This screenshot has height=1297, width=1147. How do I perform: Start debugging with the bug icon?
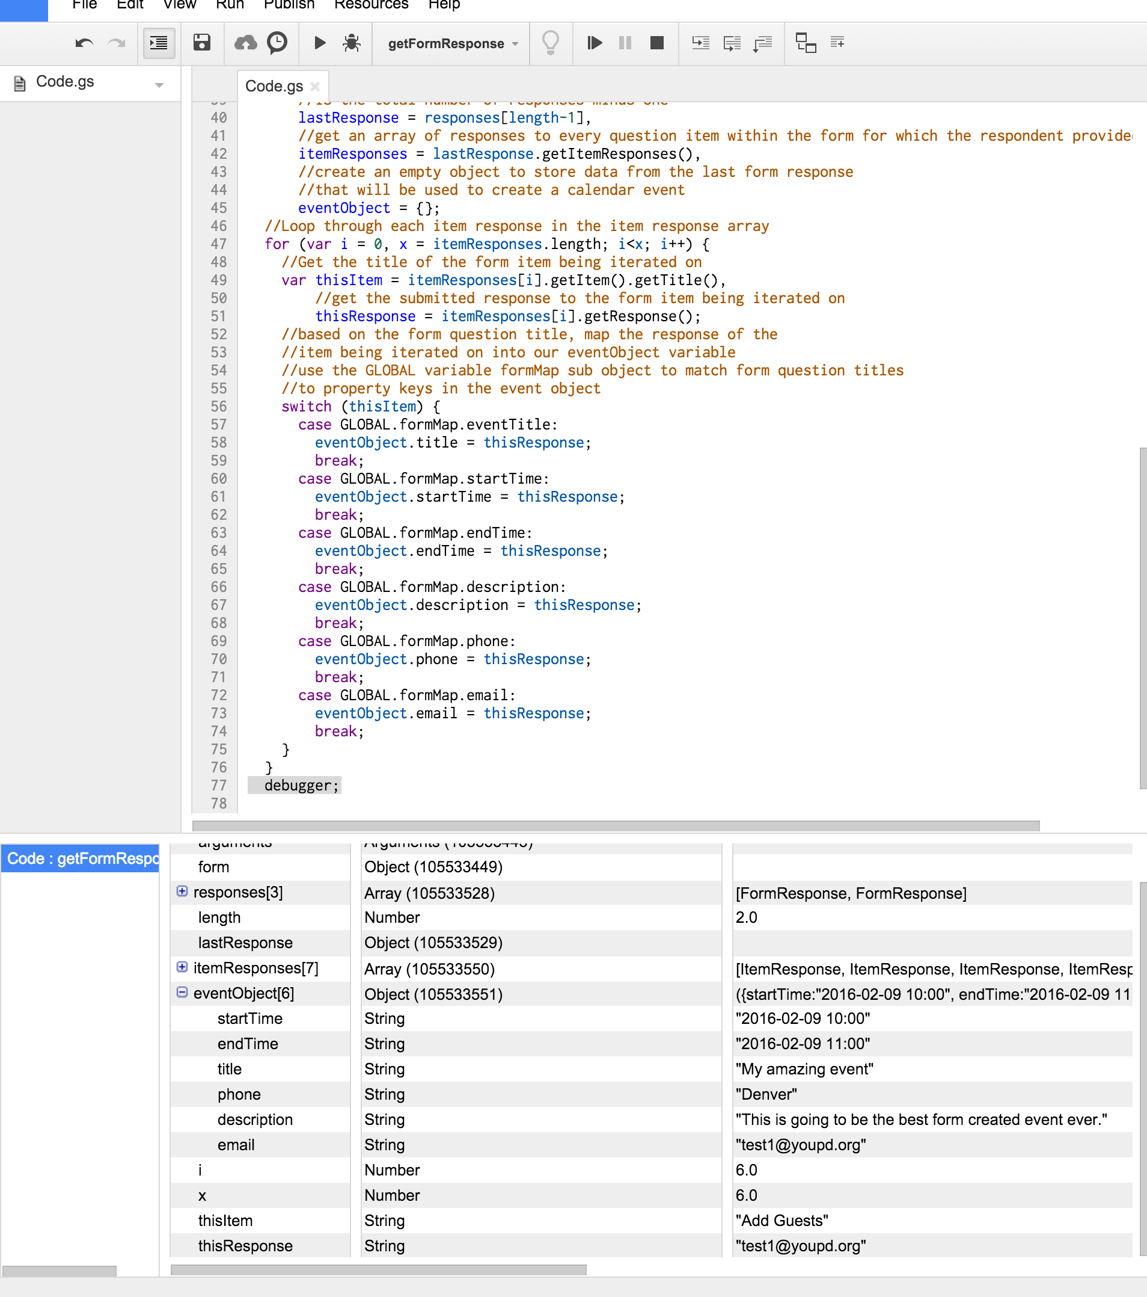[351, 43]
